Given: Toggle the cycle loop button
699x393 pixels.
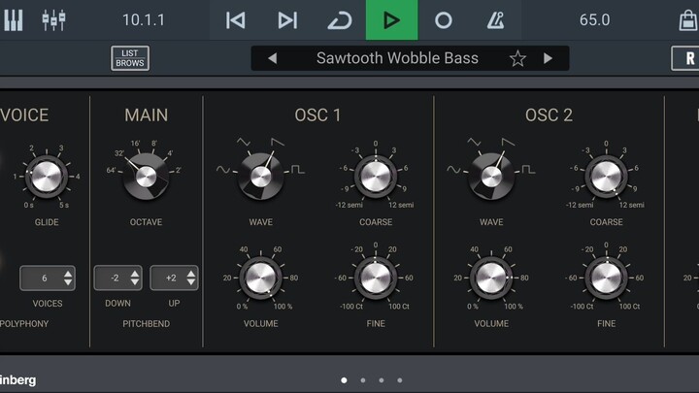Looking at the screenshot, I should point(339,19).
